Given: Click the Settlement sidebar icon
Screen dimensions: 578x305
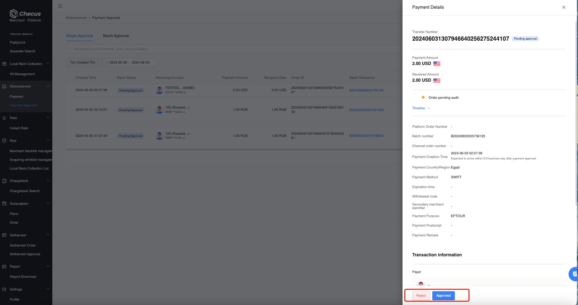Looking at the screenshot, I should pyautogui.click(x=4, y=235).
